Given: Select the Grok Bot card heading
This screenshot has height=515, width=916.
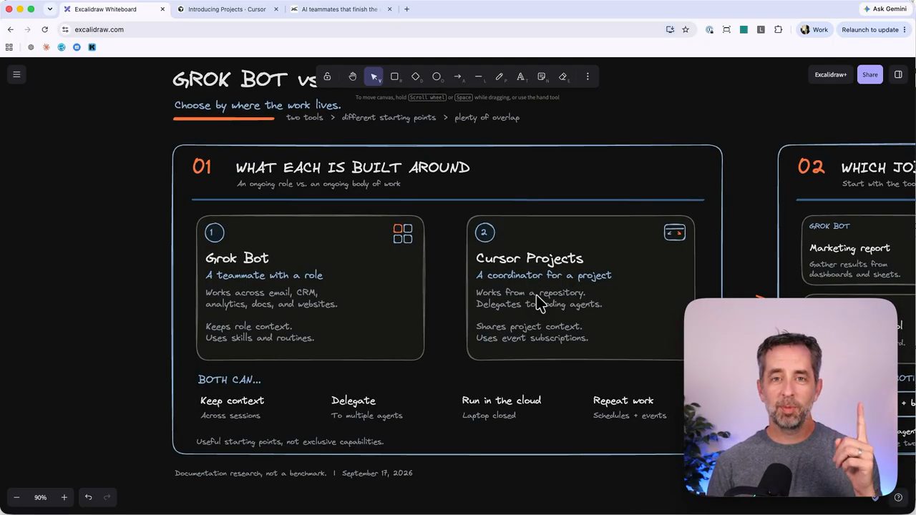Looking at the screenshot, I should [237, 258].
